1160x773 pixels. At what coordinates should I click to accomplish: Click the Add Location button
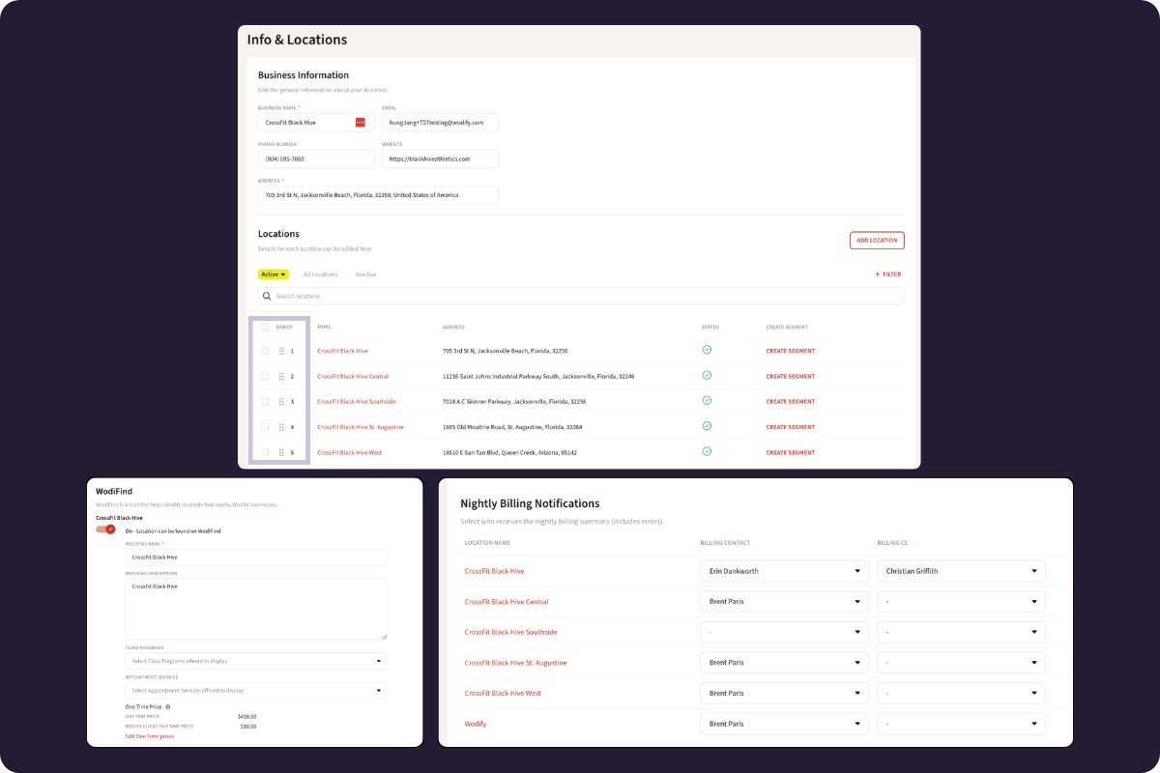(877, 240)
